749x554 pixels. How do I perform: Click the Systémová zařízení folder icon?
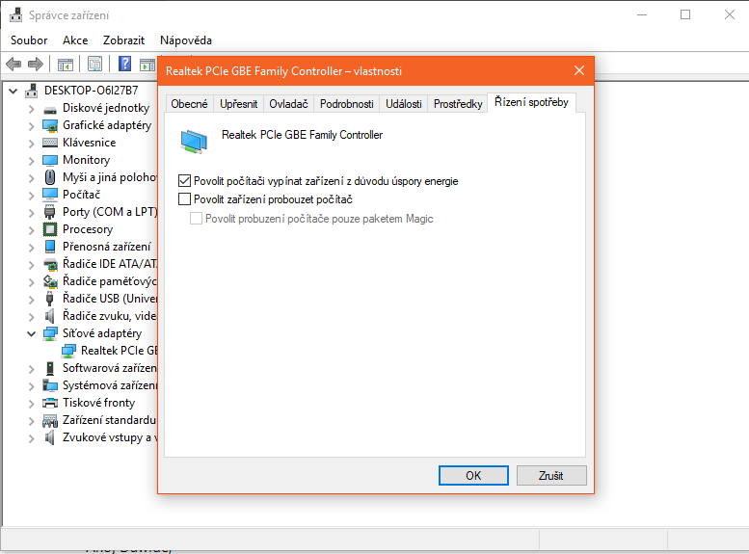50,385
